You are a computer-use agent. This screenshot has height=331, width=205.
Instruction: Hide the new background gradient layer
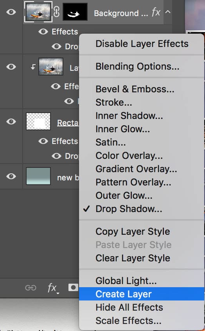[x=11, y=176]
